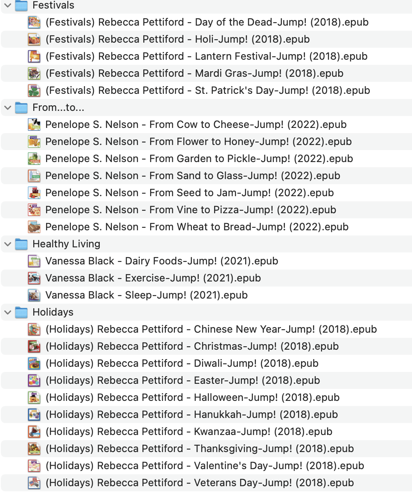The height and width of the screenshot is (493, 412).
Task: Select From Flower to Honey cover icon
Action: coord(34,142)
